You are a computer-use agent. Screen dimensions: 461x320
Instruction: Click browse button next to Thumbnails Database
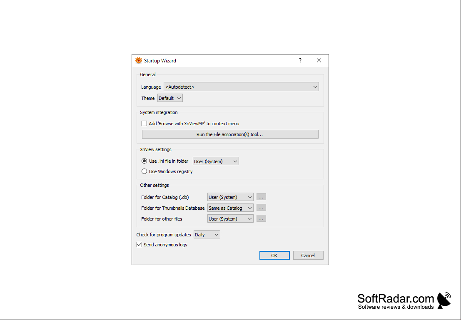(261, 208)
